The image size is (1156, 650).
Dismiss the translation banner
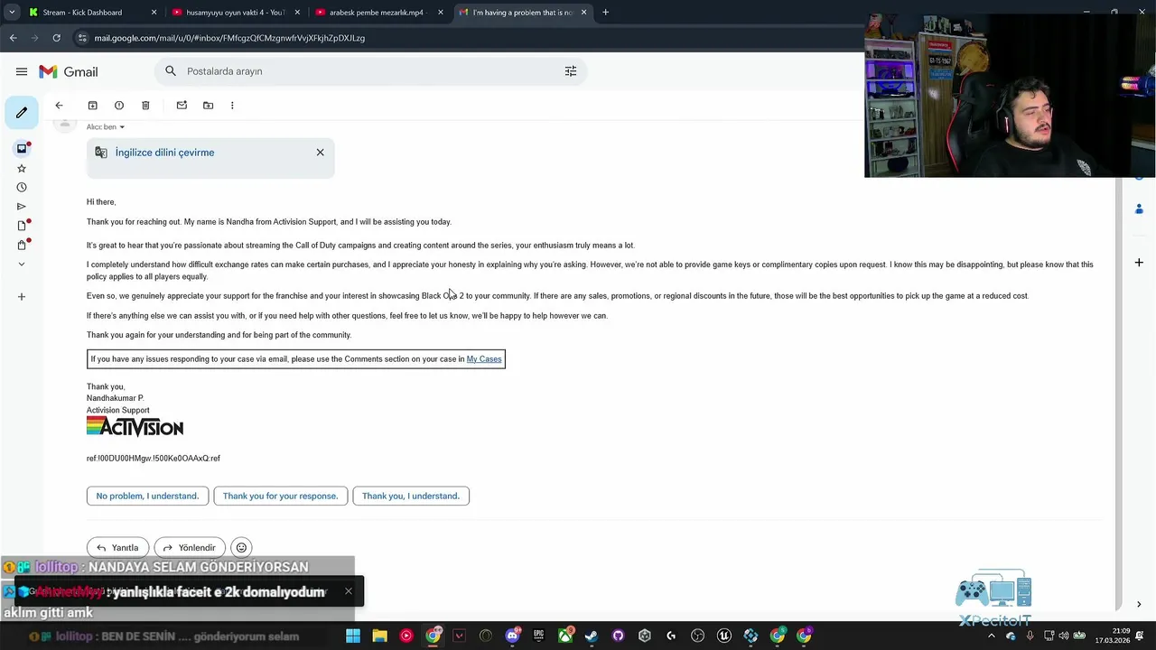click(x=320, y=153)
